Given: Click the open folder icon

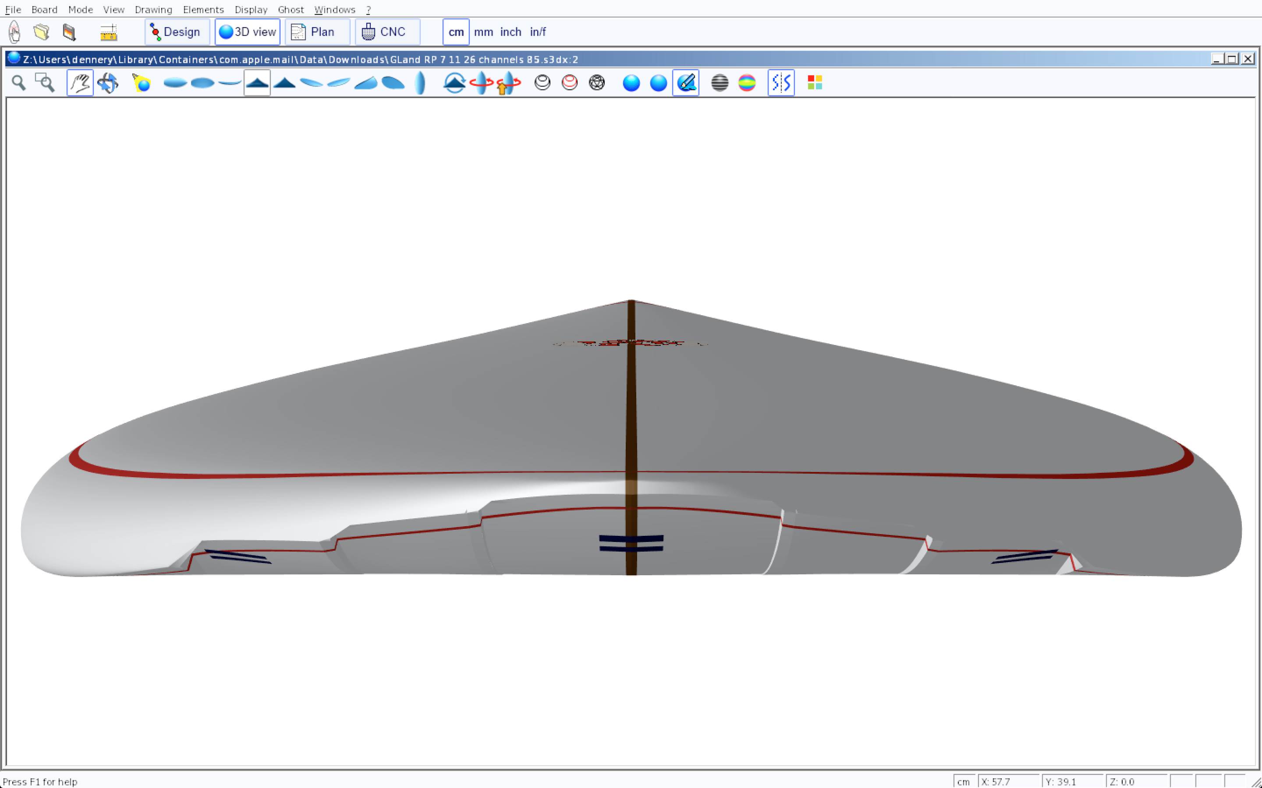Looking at the screenshot, I should (42, 32).
